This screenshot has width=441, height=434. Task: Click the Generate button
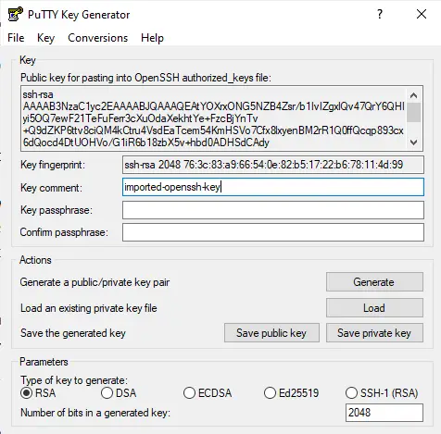coord(374,281)
